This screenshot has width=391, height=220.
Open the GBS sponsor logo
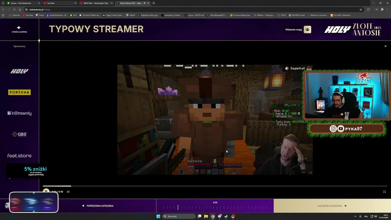pos(19,134)
